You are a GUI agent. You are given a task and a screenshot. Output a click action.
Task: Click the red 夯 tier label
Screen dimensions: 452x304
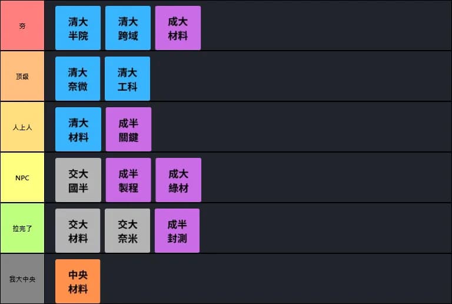(22, 26)
